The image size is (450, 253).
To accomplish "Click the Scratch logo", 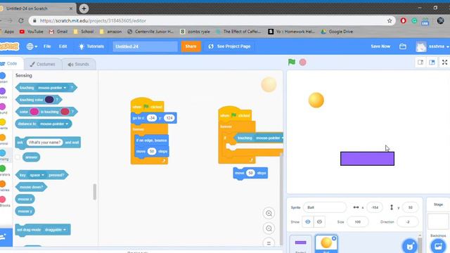I will [x=9, y=46].
